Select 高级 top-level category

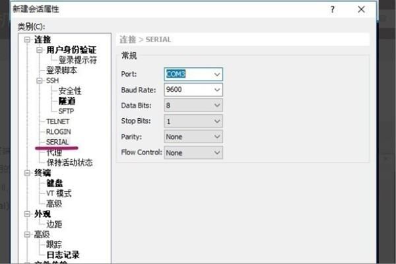coord(42,234)
